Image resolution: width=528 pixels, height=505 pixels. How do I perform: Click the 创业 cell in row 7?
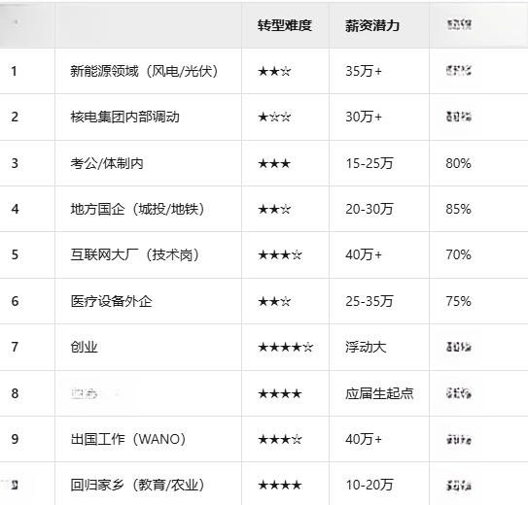148,348
